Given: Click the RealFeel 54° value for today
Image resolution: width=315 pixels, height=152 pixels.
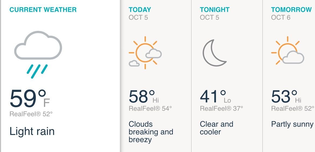Looking at the screenshot, I should pos(150,108).
